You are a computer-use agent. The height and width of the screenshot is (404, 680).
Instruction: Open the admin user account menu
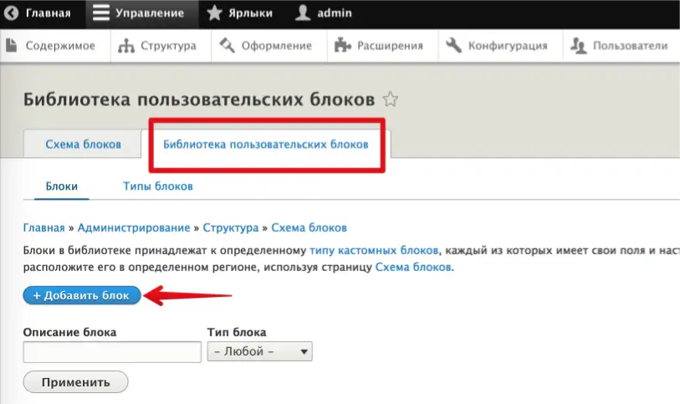click(325, 13)
